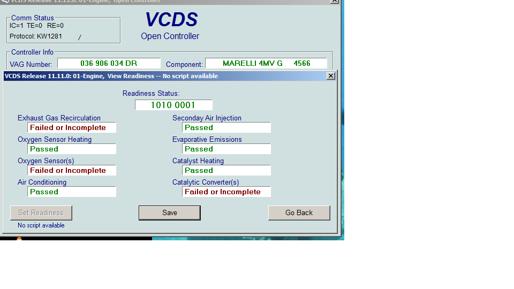The image size is (514, 289).
Task: Close the View Readiness dialog
Action: pos(331,76)
